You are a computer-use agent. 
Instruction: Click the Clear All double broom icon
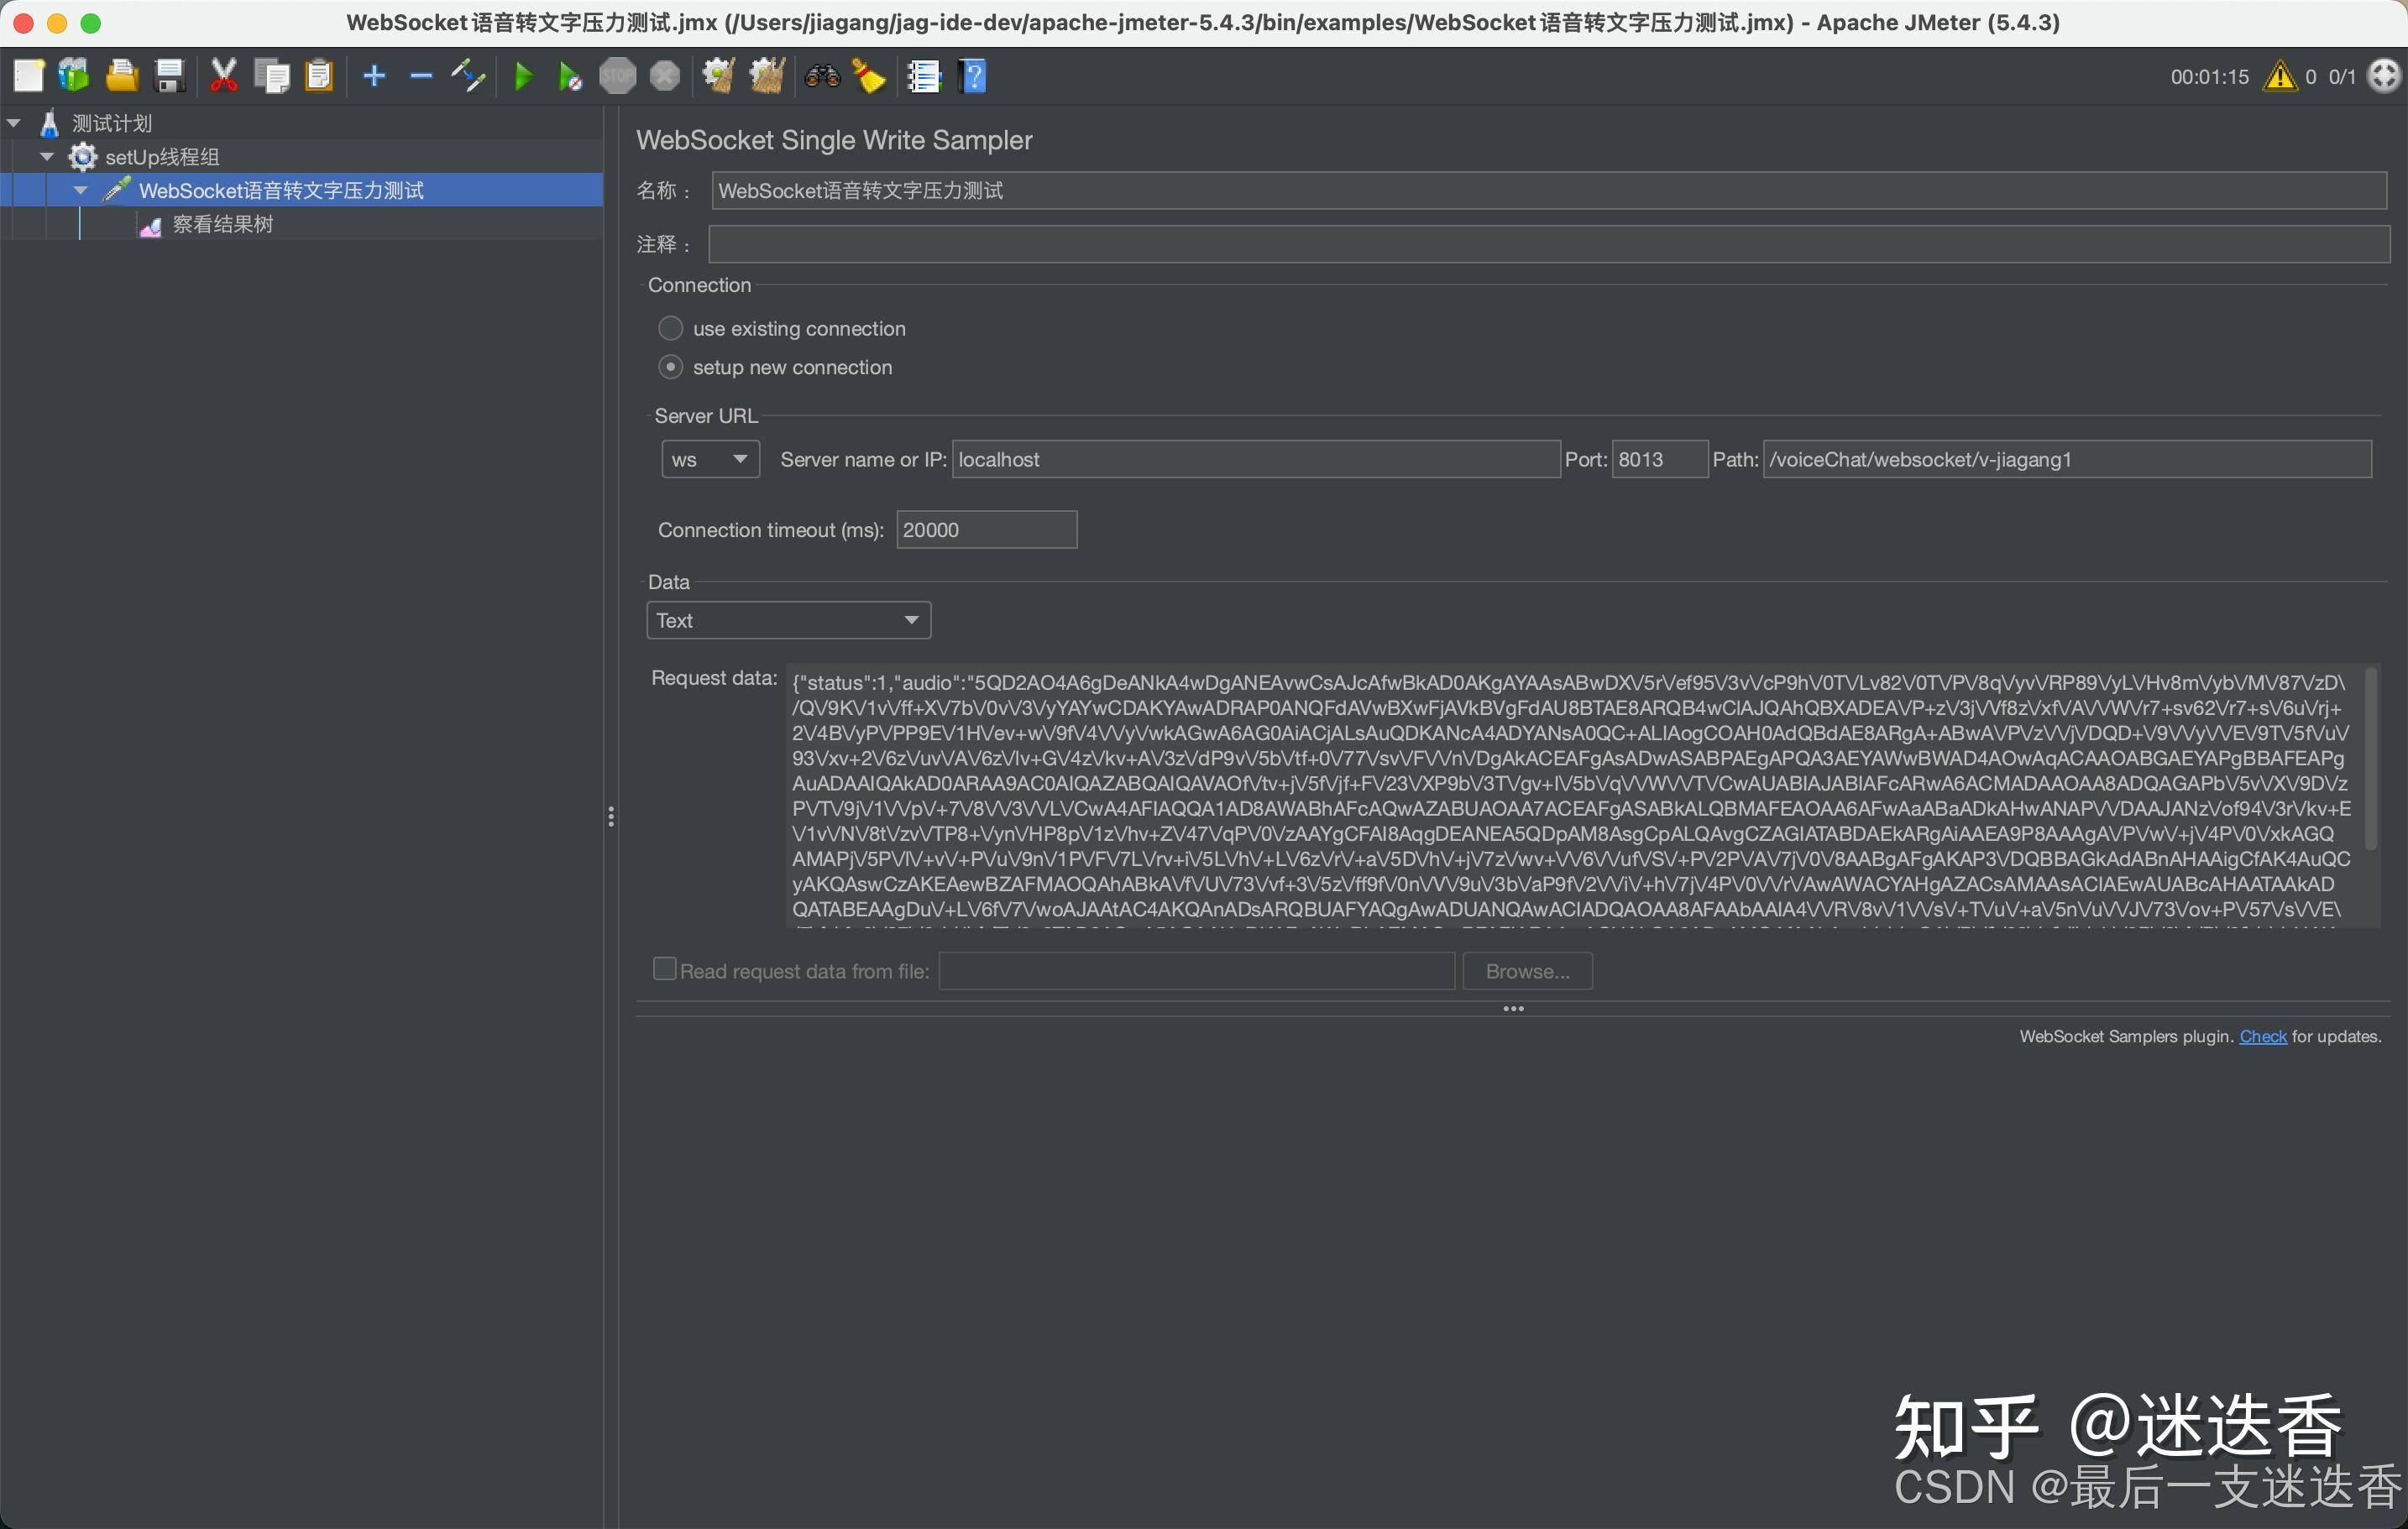(767, 76)
